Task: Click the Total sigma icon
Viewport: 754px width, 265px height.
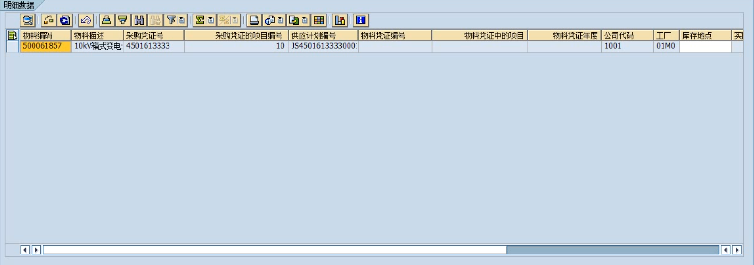Action: pos(200,20)
